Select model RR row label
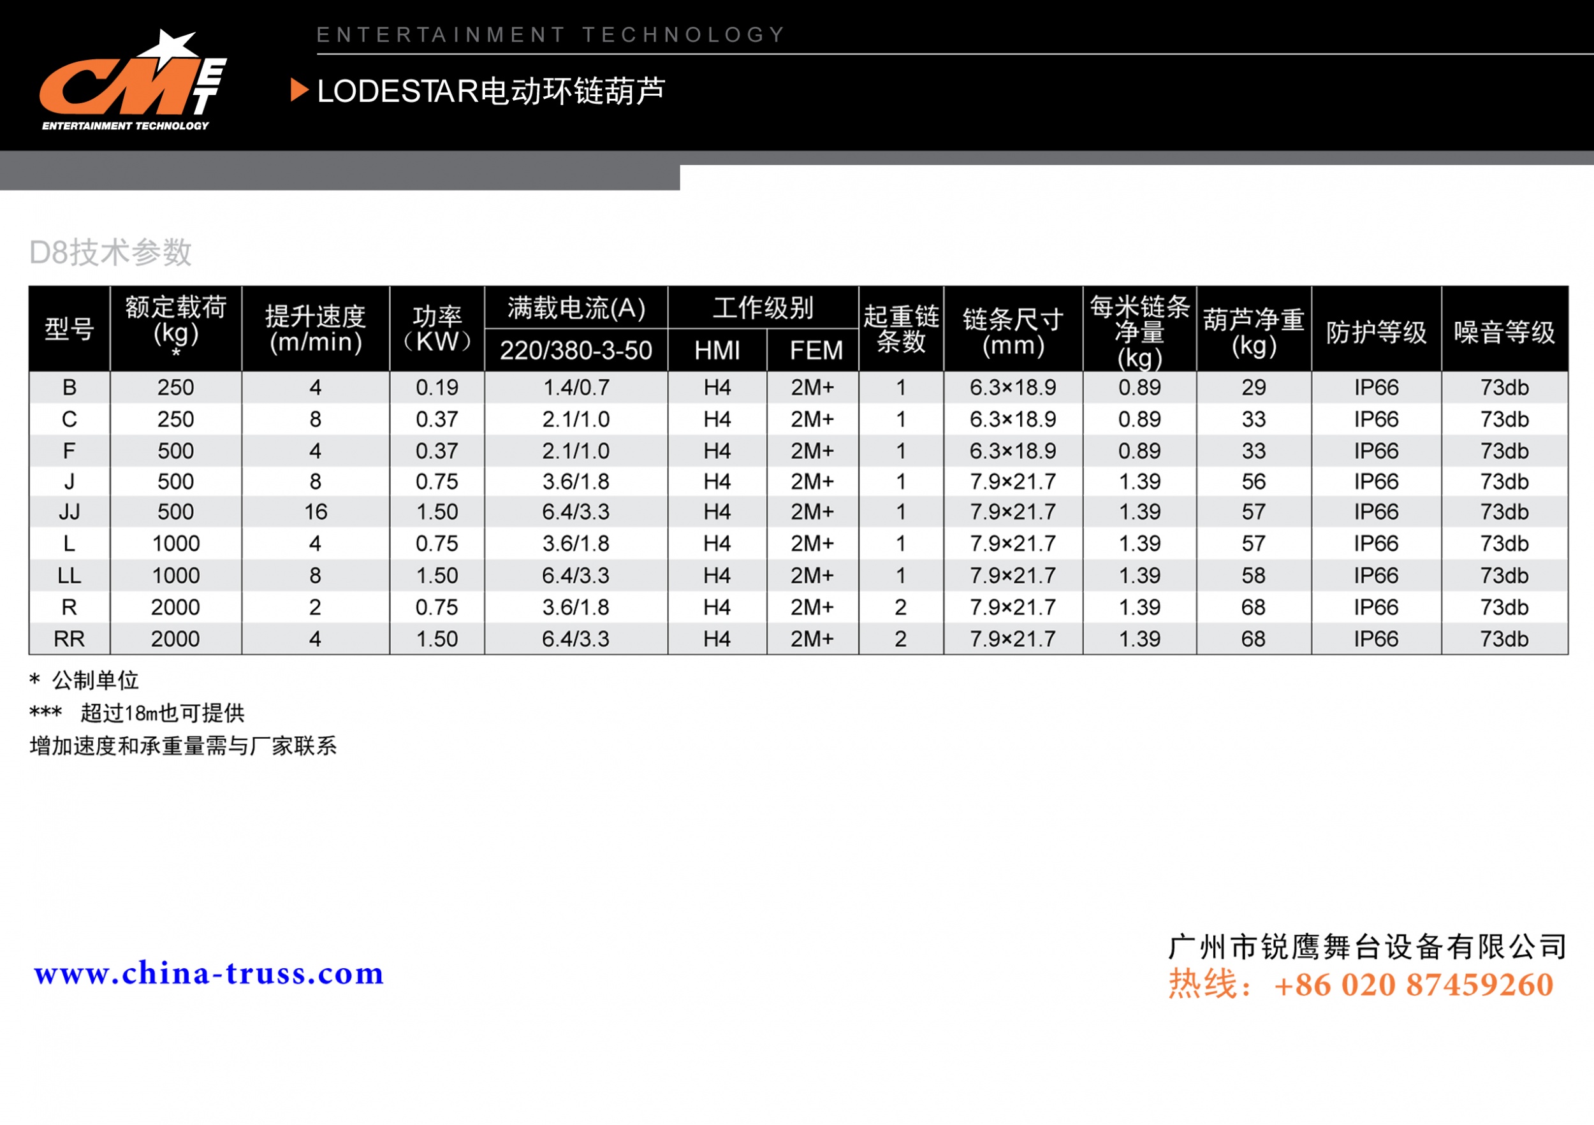 [x=69, y=639]
